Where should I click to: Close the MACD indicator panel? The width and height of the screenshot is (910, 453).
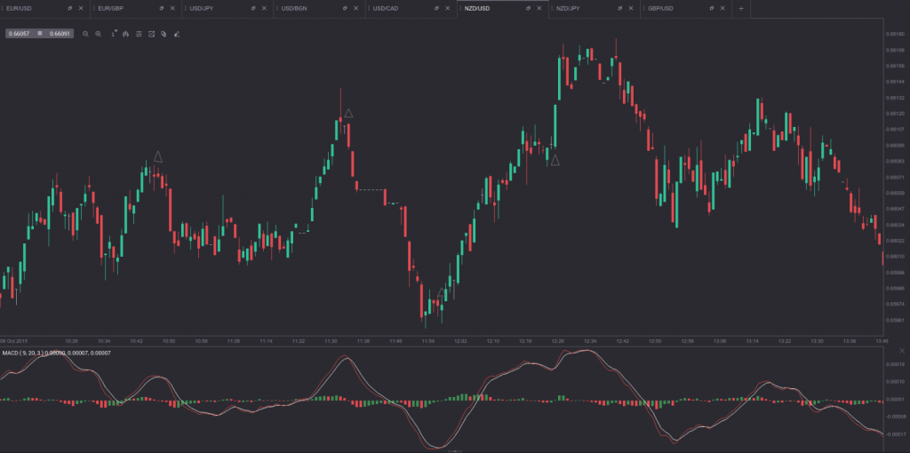pyautogui.click(x=901, y=351)
